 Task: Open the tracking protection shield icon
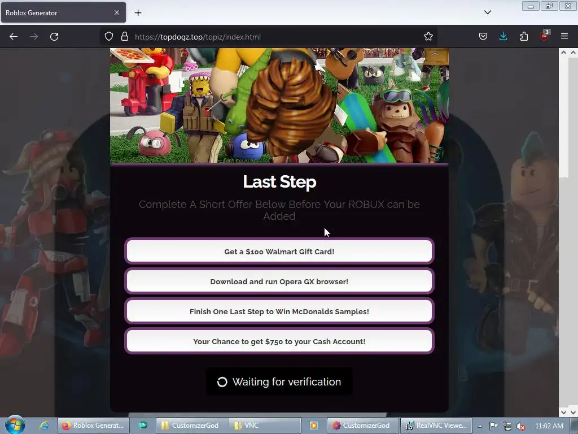109,37
